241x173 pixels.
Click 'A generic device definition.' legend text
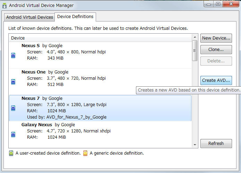(x=117, y=153)
